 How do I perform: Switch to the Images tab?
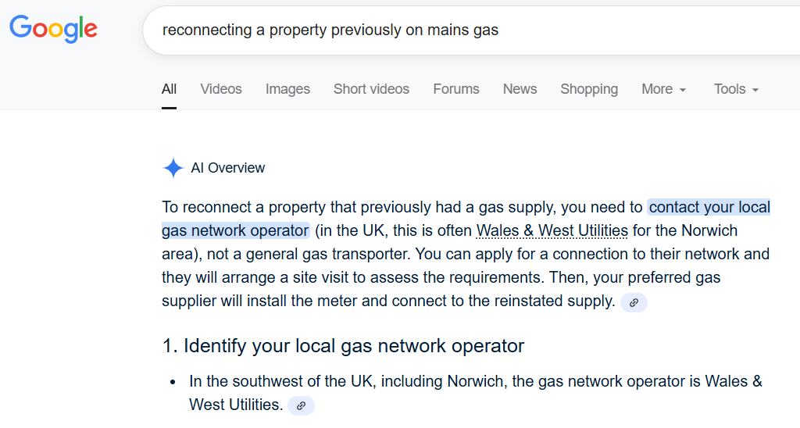(287, 89)
